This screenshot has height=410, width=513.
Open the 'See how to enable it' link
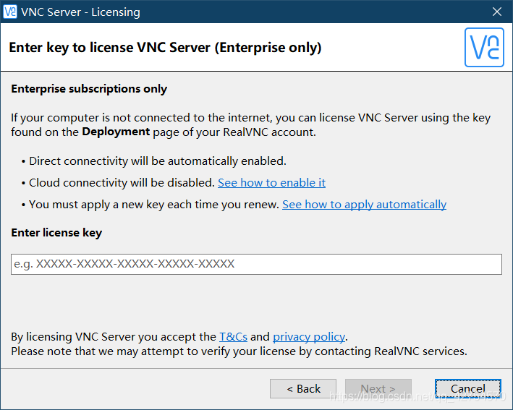coord(271,183)
